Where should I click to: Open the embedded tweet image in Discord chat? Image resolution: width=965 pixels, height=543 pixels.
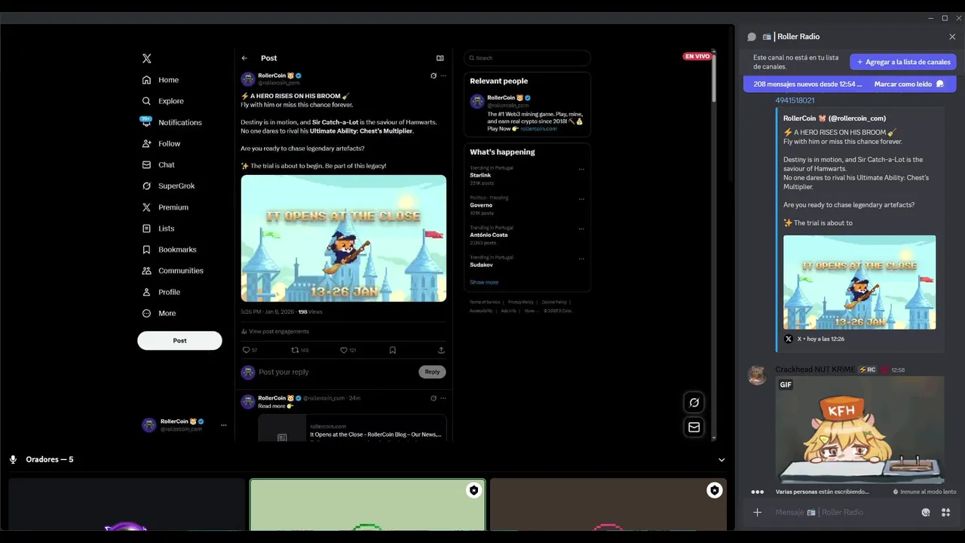(x=859, y=282)
